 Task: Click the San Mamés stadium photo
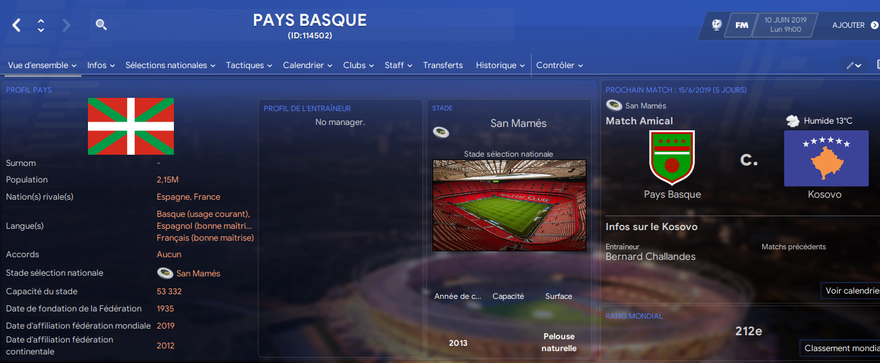click(509, 205)
